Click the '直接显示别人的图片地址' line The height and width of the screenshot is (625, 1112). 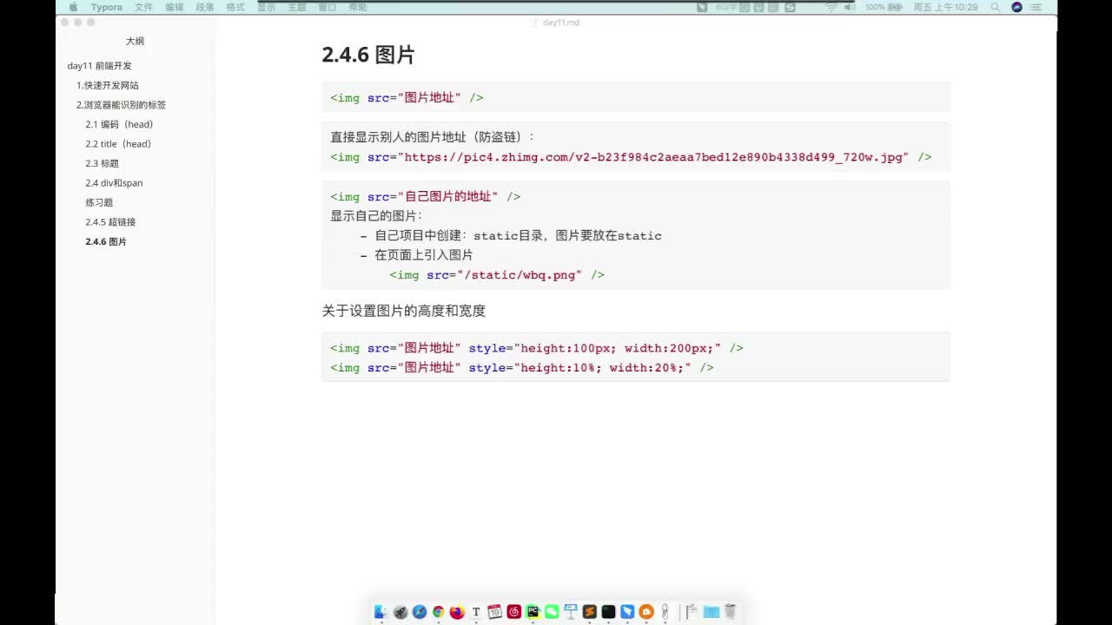[x=433, y=137]
